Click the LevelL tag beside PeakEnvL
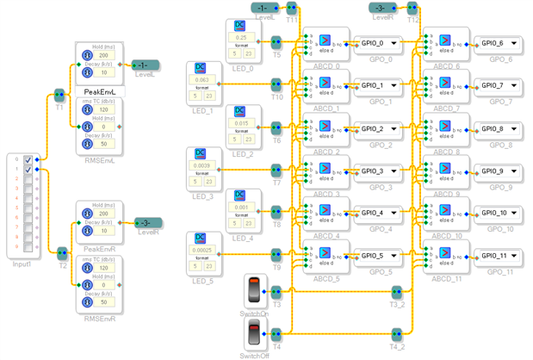Screen dimensions: 533x360 [146, 65]
